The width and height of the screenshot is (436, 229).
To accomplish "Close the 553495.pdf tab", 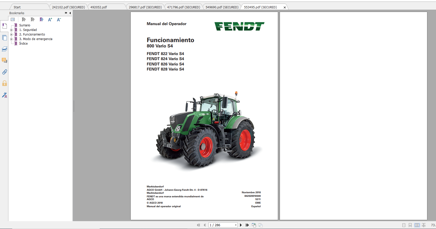I will [x=285, y=7].
